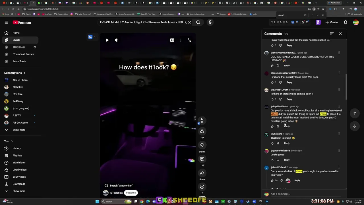Viewport: 364px width, 205px height.
Task: Select Shorts in the sidebar
Action: click(x=20, y=40)
